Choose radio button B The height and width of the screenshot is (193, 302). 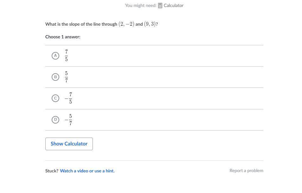click(x=55, y=77)
